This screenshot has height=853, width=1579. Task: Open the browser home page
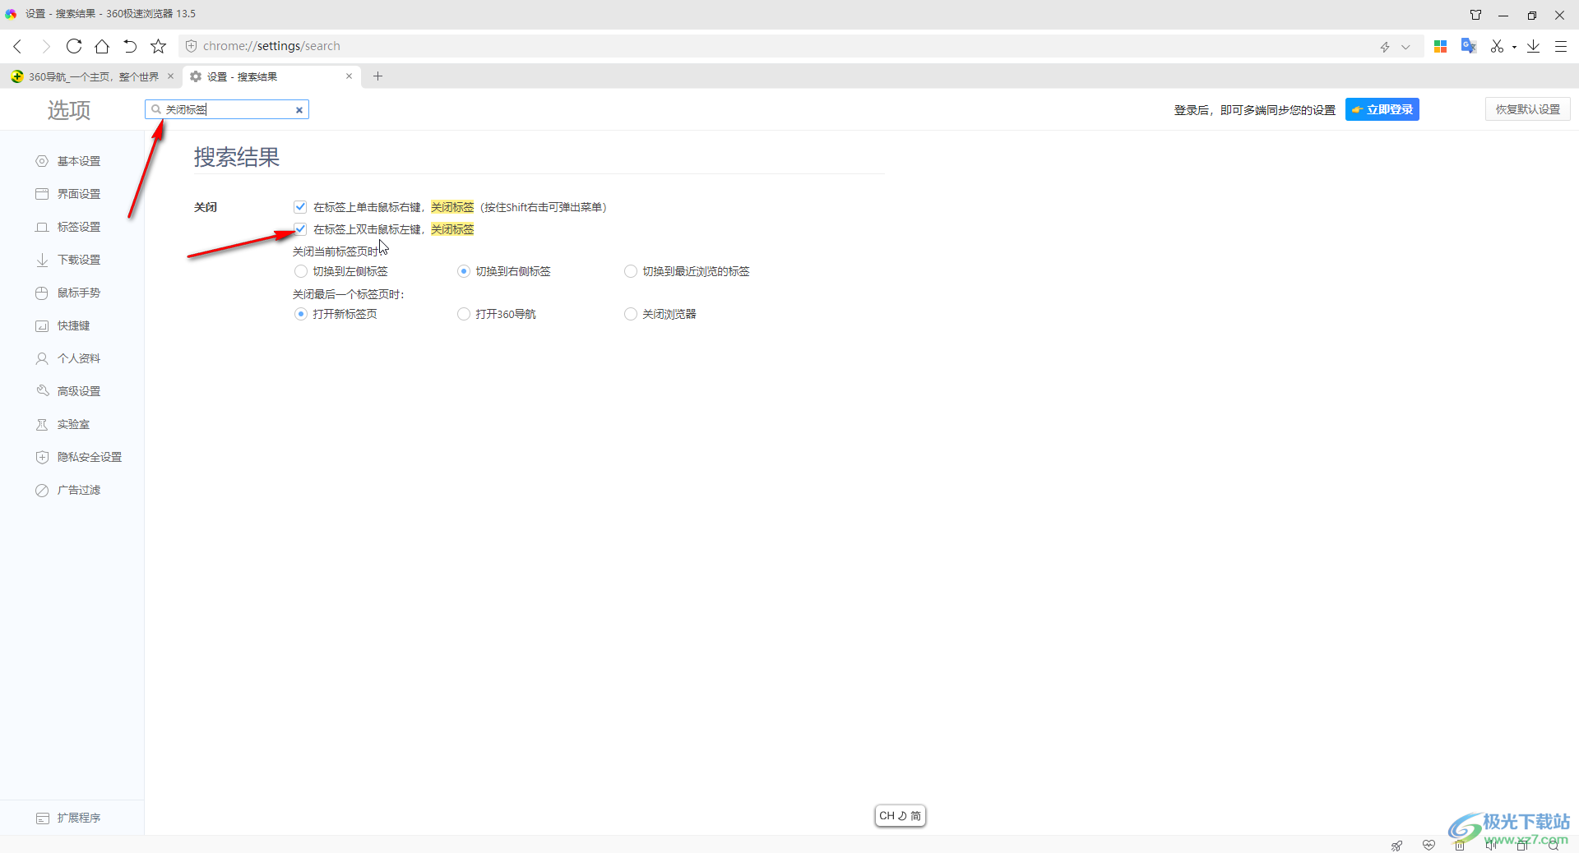tap(102, 46)
